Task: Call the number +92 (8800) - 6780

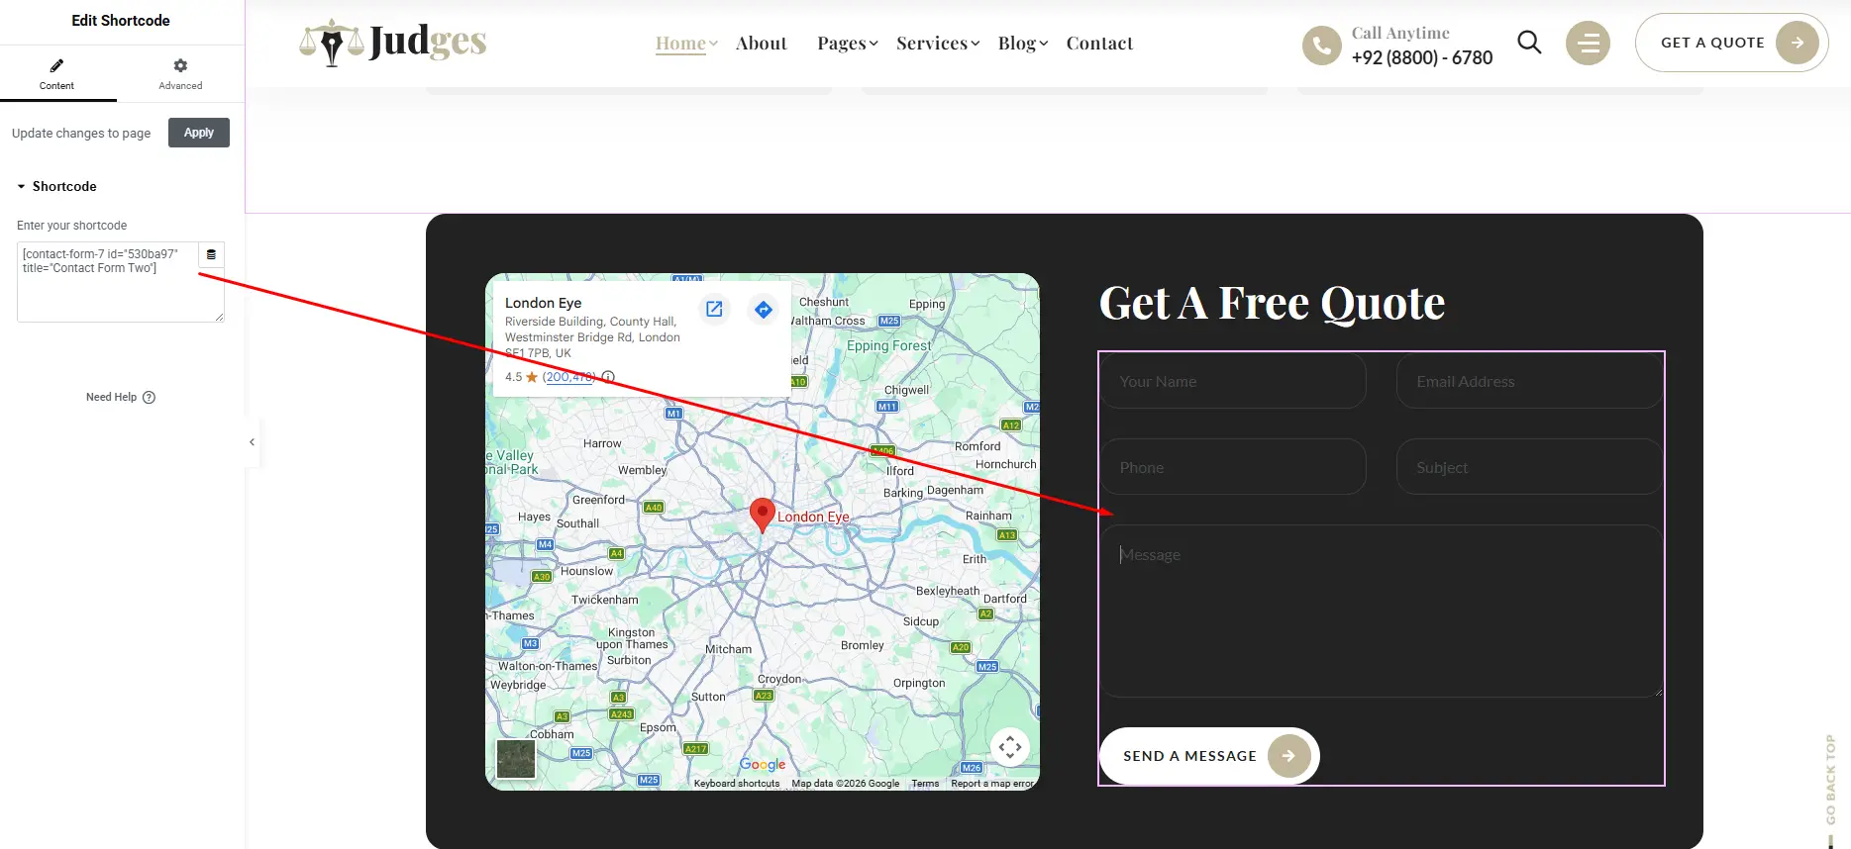Action: 1422,57
